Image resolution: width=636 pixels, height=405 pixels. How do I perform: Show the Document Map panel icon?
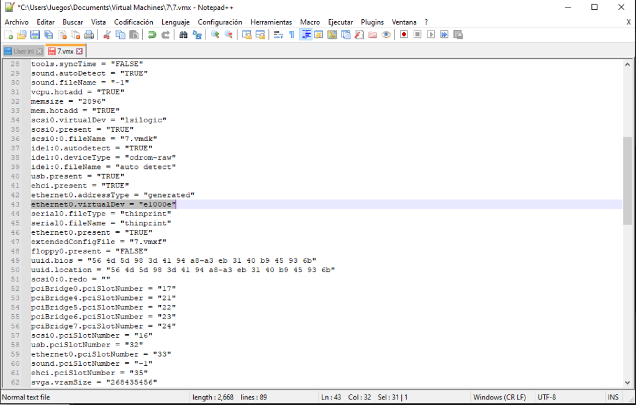(x=332, y=35)
